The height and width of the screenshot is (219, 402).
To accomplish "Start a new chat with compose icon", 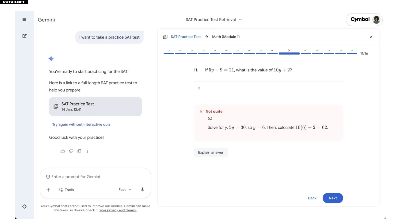I will pos(24,36).
